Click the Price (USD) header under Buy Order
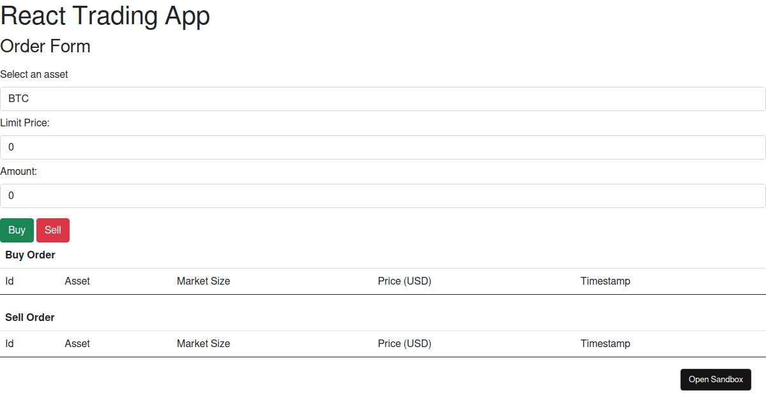 click(404, 281)
